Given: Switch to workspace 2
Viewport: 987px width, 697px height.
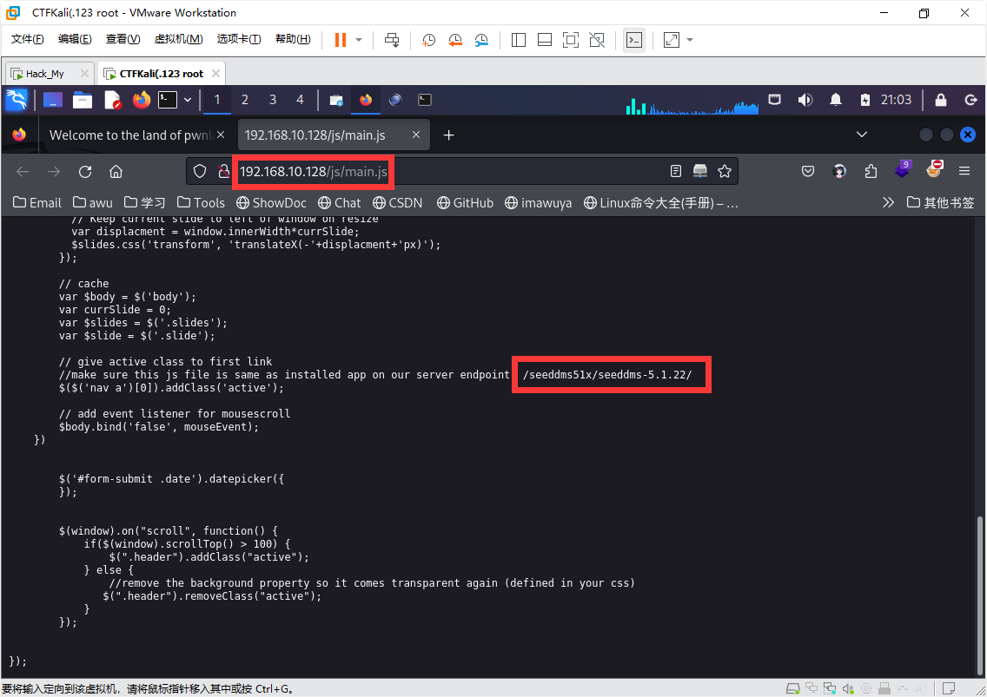Looking at the screenshot, I should 245,100.
